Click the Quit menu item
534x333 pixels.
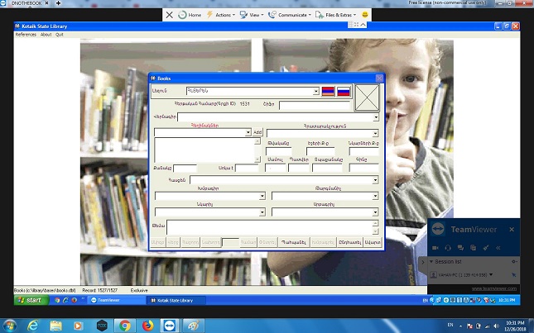click(60, 35)
